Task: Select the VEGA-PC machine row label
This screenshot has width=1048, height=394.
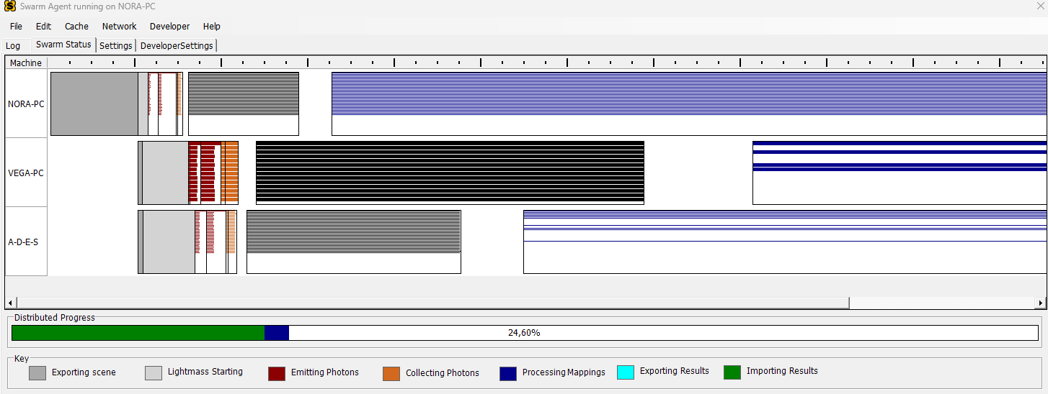Action: 26,173
